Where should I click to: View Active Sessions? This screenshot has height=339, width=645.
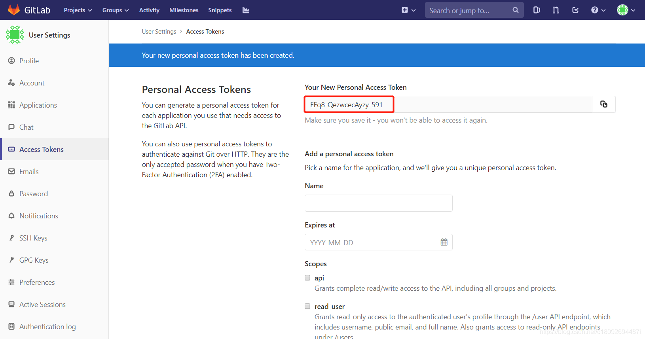pos(54,304)
